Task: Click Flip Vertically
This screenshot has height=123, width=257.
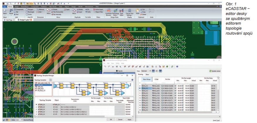Action: 56,14
